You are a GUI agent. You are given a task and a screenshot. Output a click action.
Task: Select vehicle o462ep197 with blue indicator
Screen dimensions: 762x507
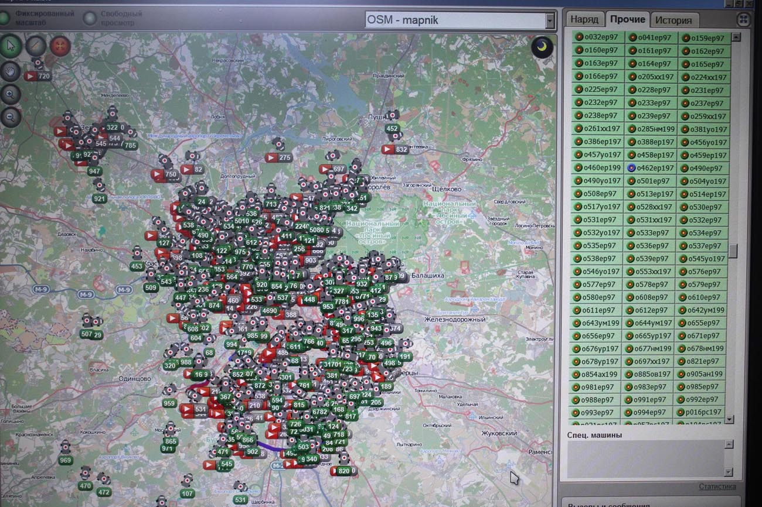point(651,168)
